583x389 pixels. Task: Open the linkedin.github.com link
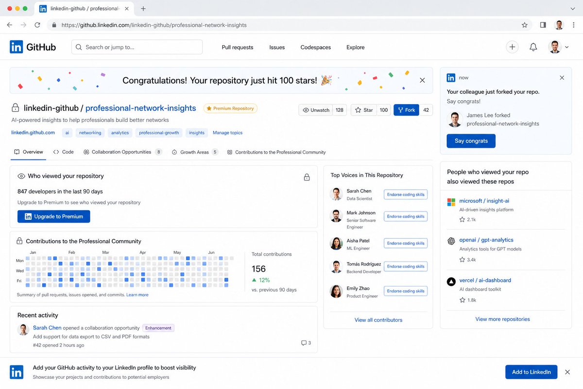click(33, 132)
